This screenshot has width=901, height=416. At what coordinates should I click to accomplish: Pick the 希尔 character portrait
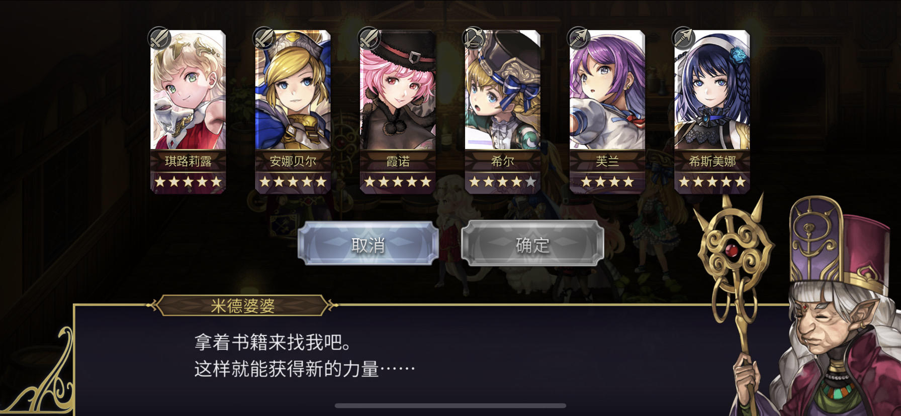502,90
